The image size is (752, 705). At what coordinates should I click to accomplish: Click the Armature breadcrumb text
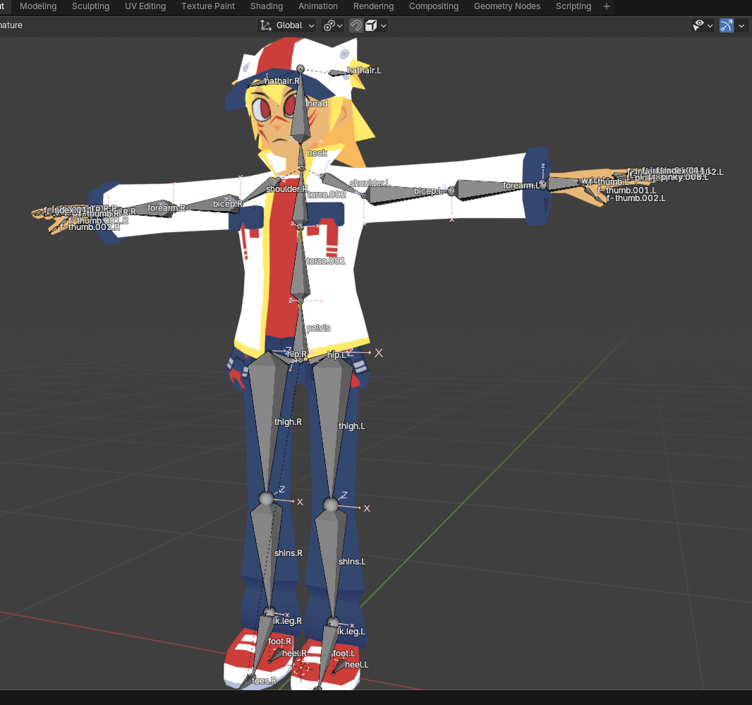(x=11, y=25)
